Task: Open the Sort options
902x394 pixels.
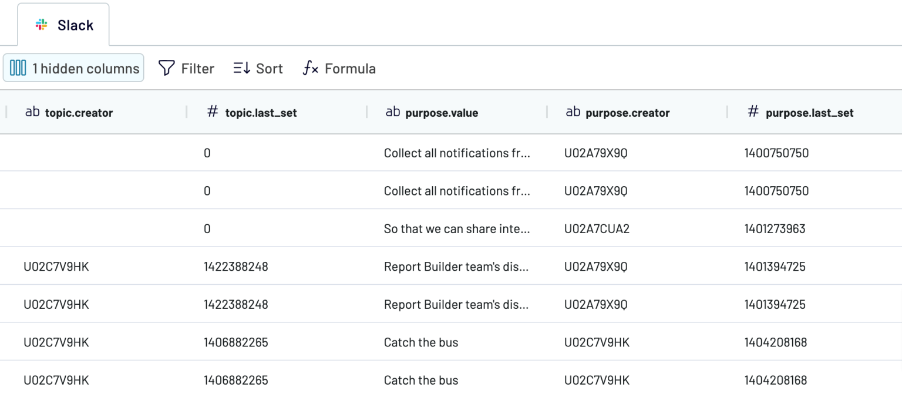Action: (x=257, y=68)
